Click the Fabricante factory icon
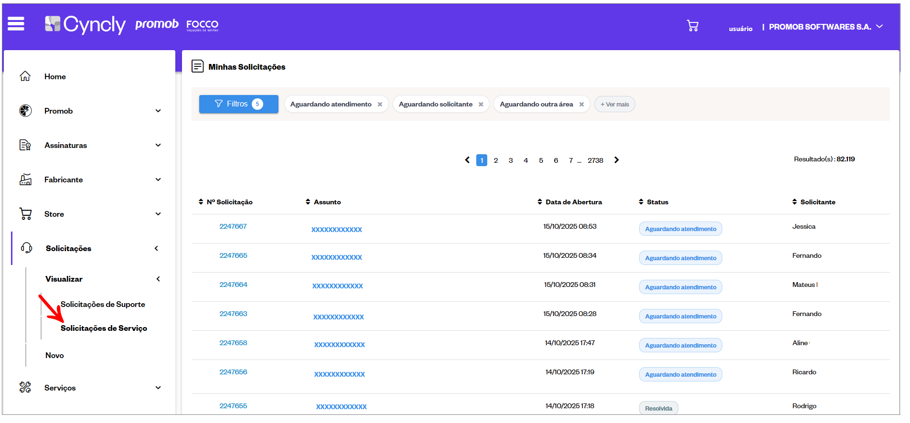The width and height of the screenshot is (910, 423). 25,180
